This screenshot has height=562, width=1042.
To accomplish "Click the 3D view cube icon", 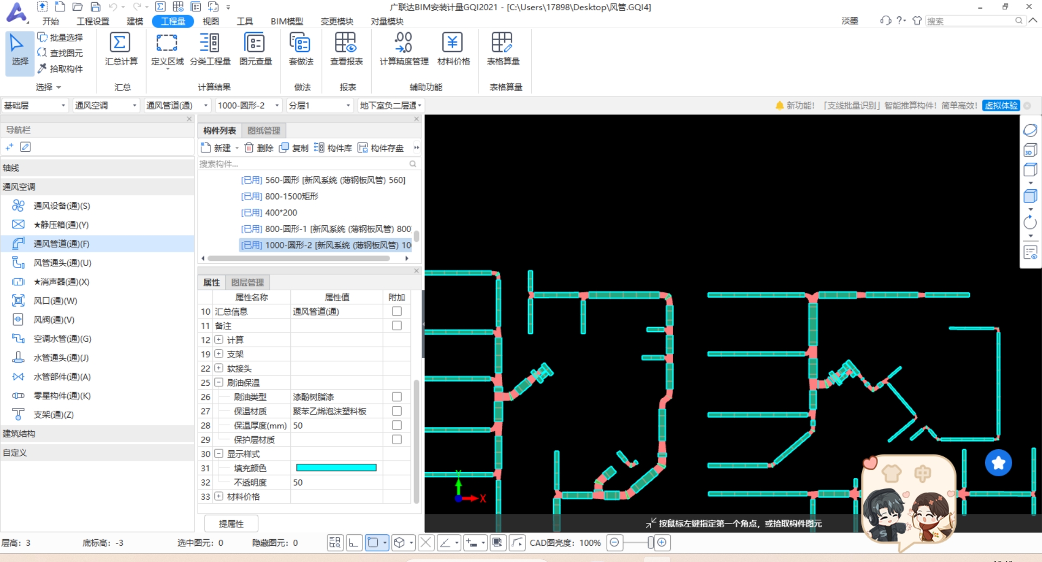I will pos(1030,150).
